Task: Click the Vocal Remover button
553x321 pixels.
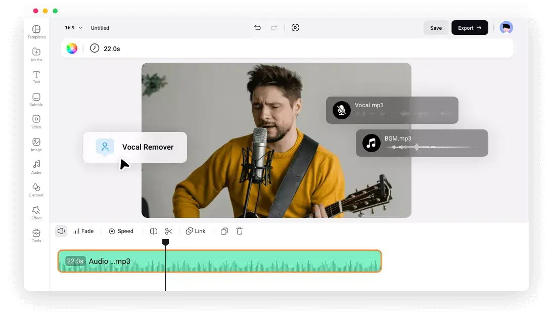Action: click(135, 147)
